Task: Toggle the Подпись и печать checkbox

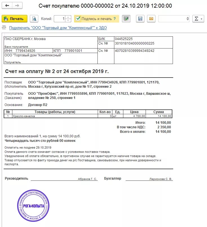Action: (x=78, y=19)
